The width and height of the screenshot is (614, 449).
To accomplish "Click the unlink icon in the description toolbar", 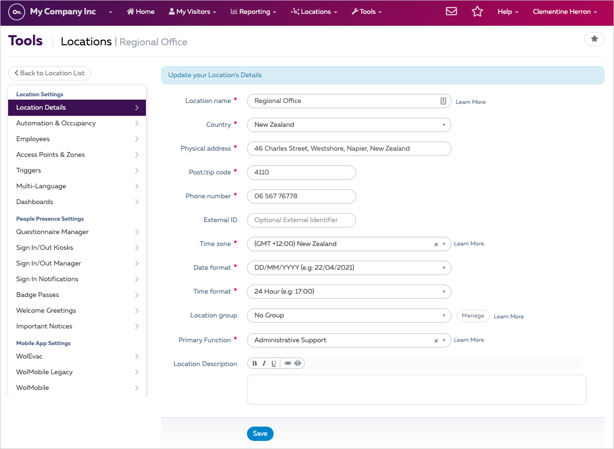I will pos(298,363).
